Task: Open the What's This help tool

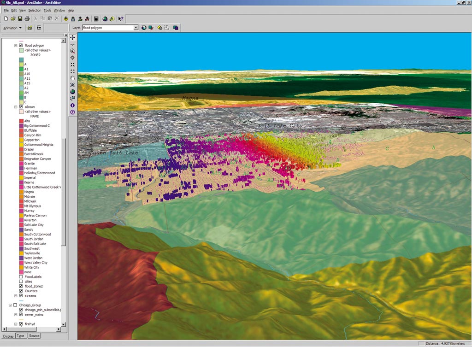Action: coord(121,19)
